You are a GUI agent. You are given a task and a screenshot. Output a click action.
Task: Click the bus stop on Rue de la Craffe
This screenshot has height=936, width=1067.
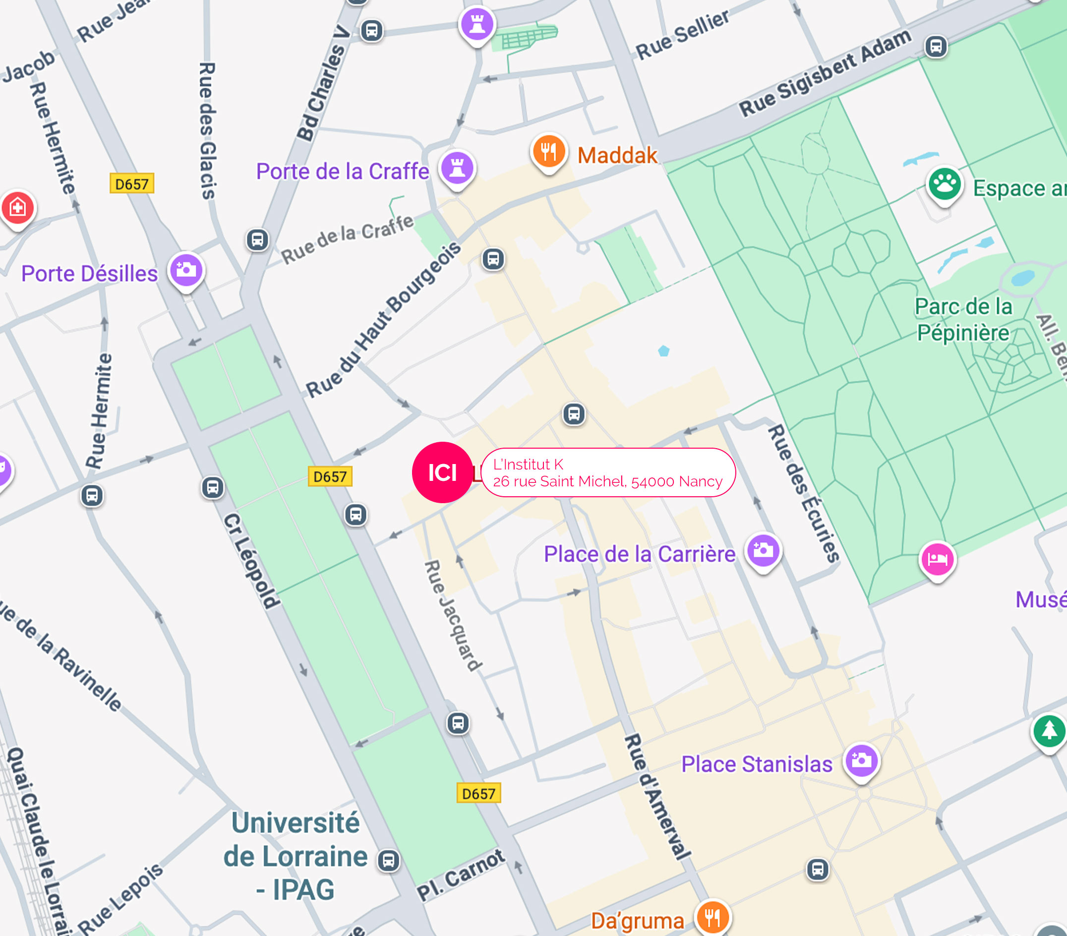(x=257, y=240)
